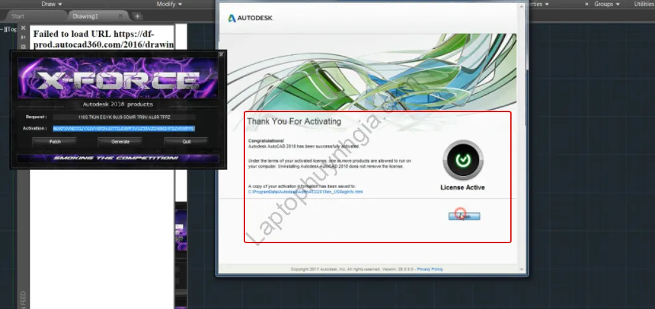Click the Utilities panel label

point(644,4)
